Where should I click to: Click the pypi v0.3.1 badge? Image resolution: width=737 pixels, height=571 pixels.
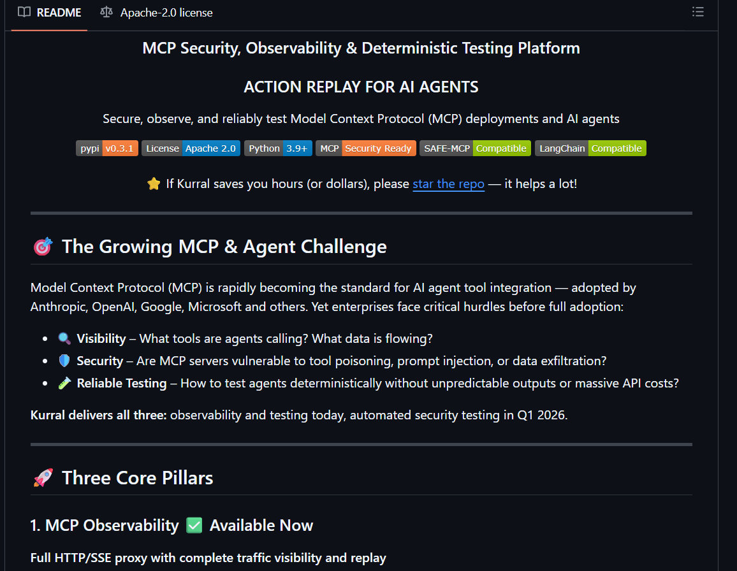[107, 148]
